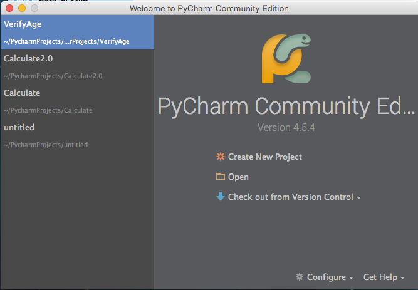Click the ~/PycharmProjects/Calculate path text
The image size is (418, 290).
point(48,110)
